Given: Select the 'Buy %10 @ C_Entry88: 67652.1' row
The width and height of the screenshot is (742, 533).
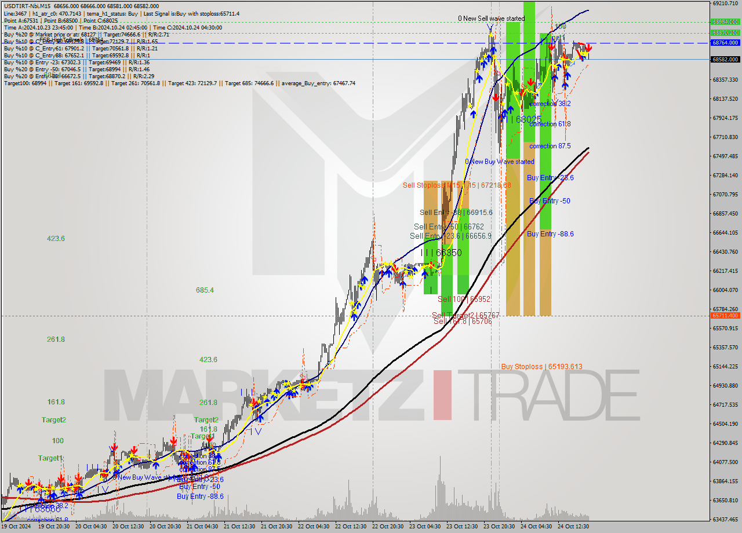Looking at the screenshot, I should (x=77, y=55).
